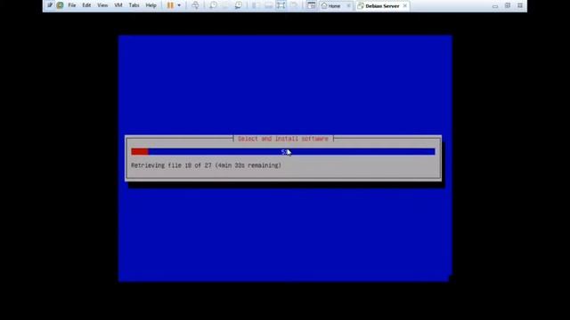
Task: Enter full screen mode icon
Action: (281, 5)
